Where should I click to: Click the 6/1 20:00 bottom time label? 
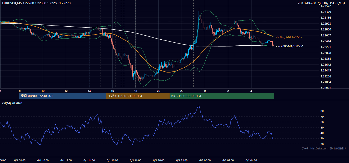159,161
